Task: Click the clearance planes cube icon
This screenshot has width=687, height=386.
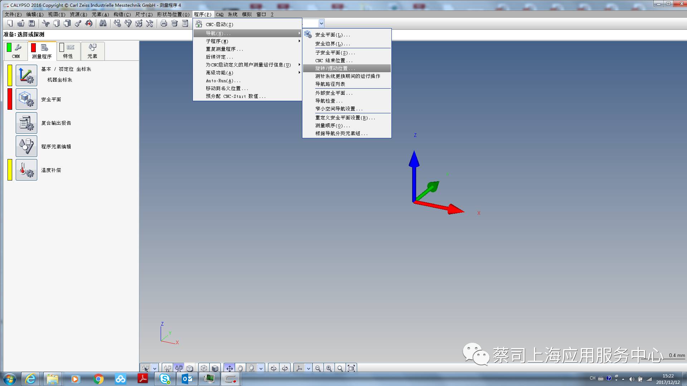Action: (26, 99)
